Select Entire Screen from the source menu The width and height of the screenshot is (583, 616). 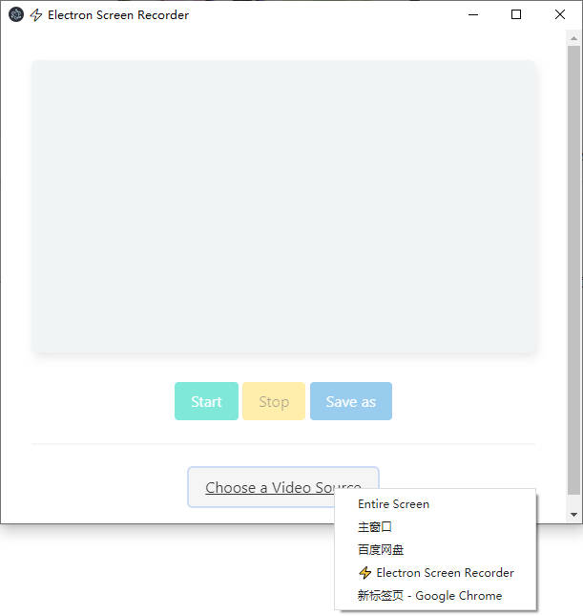(435, 504)
